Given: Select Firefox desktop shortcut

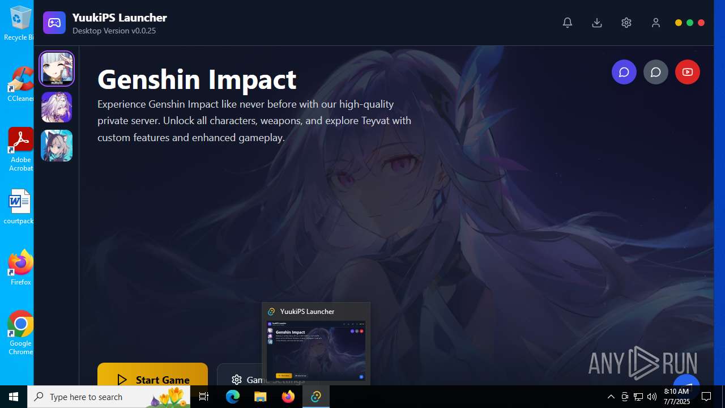Looking at the screenshot, I should (20, 267).
